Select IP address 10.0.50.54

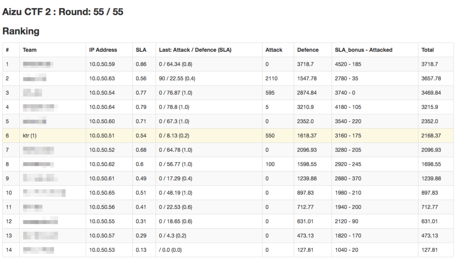[102, 93]
